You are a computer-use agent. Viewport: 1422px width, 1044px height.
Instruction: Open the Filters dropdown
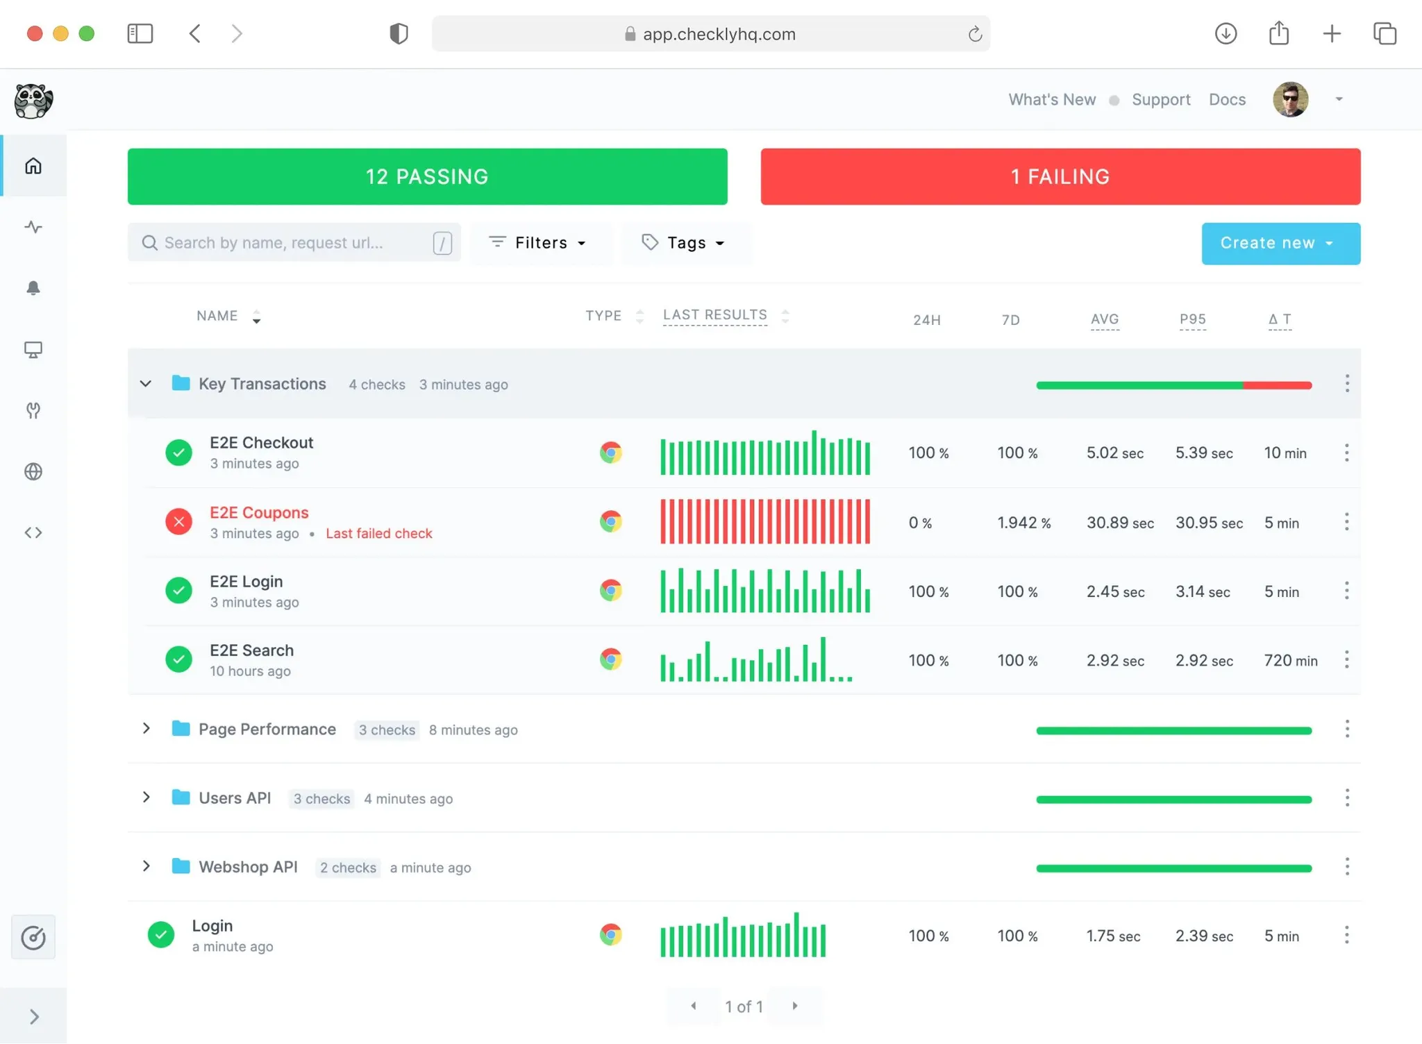pyautogui.click(x=538, y=243)
